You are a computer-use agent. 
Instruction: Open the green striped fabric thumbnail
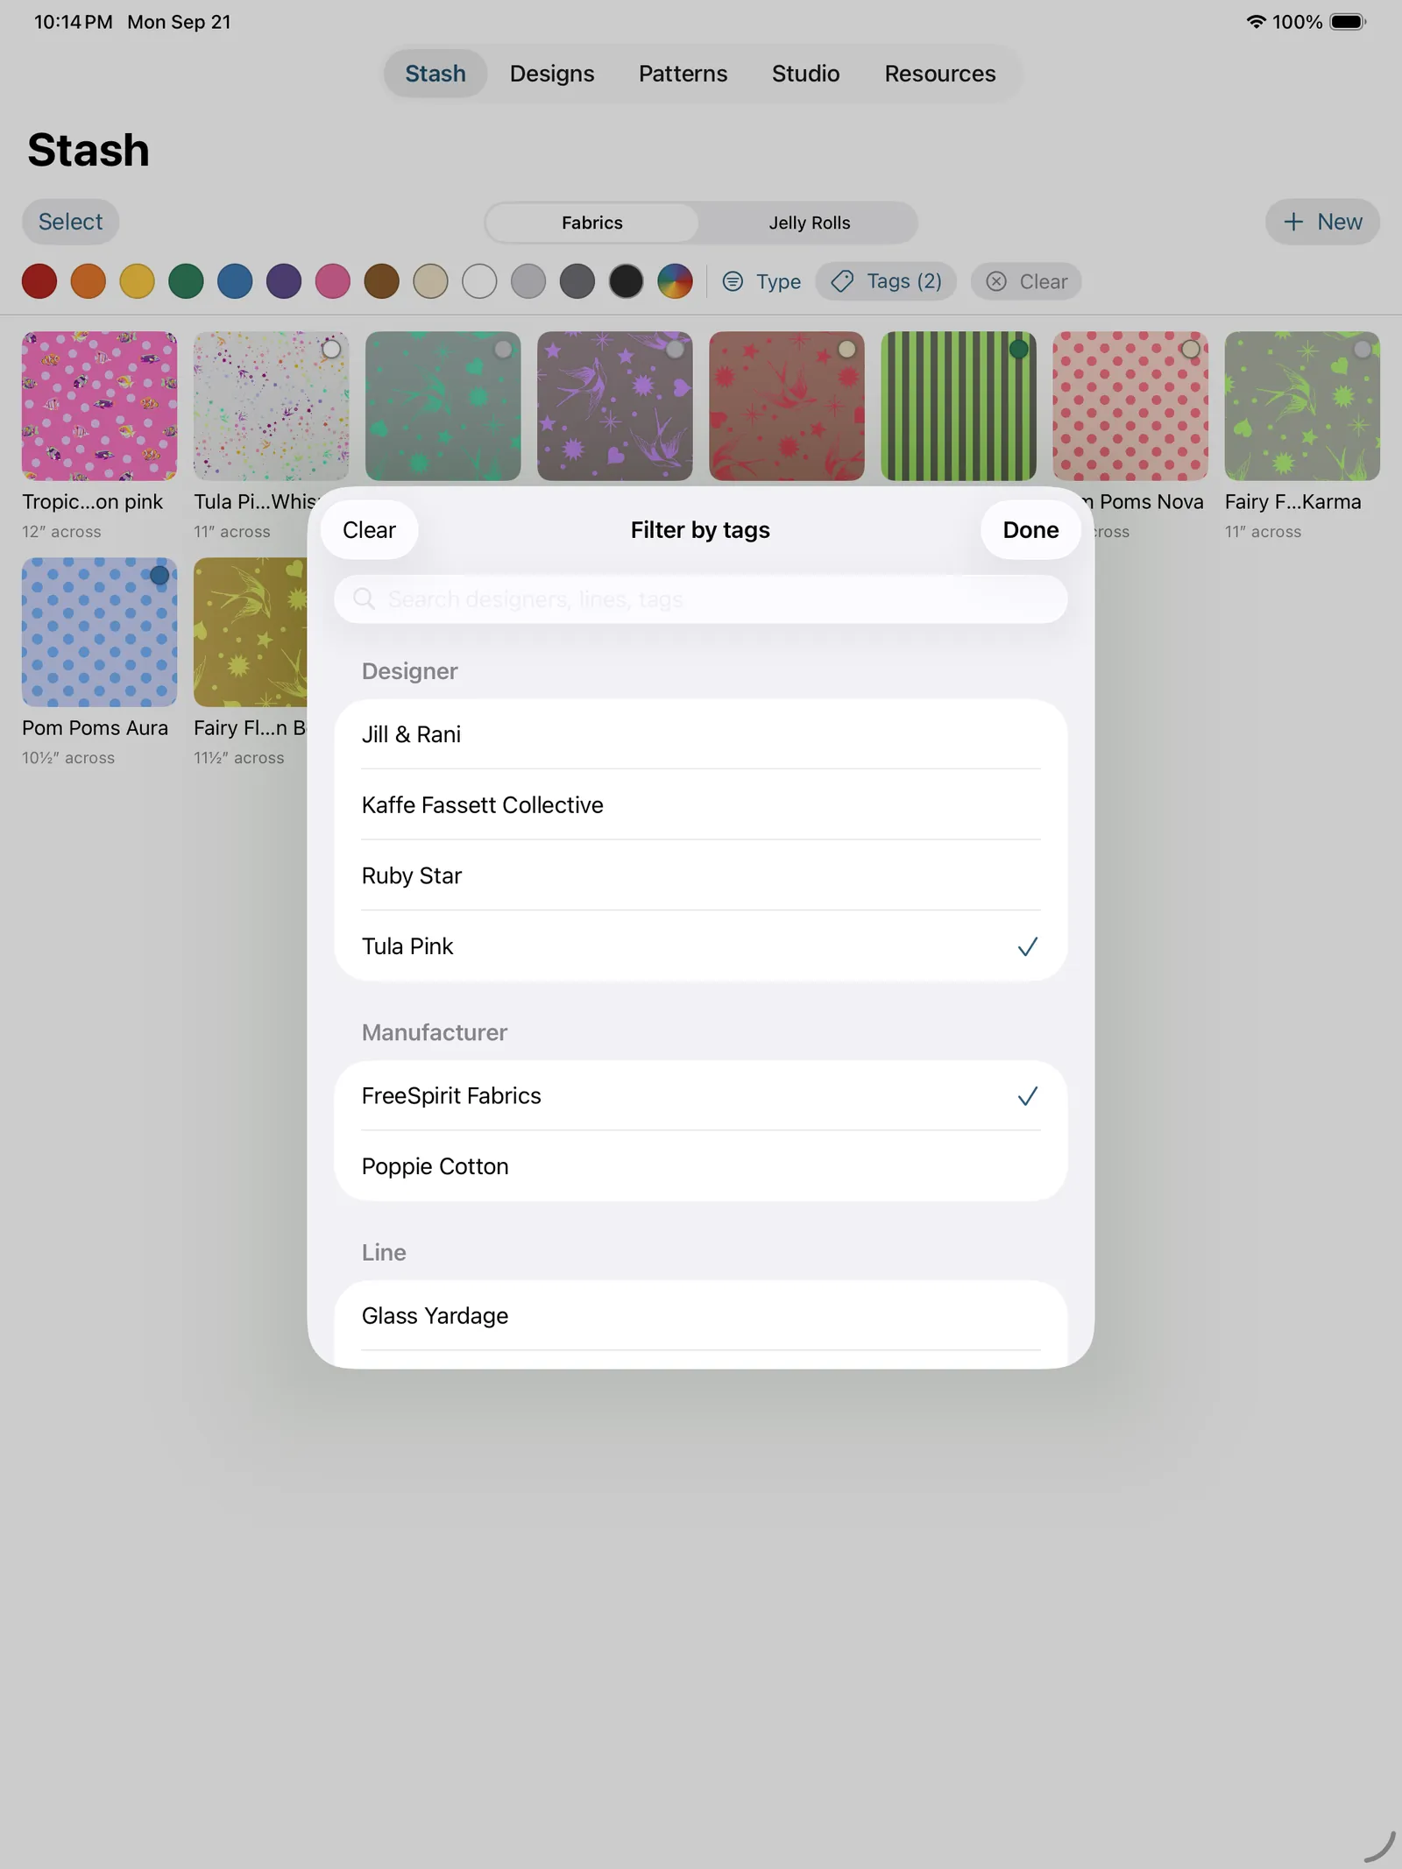959,406
